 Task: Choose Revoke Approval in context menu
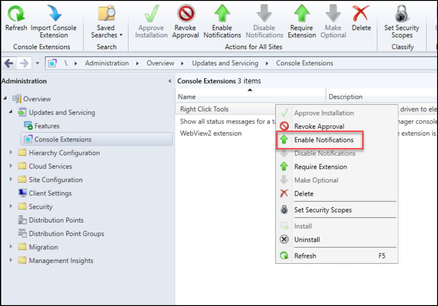pyautogui.click(x=337, y=127)
